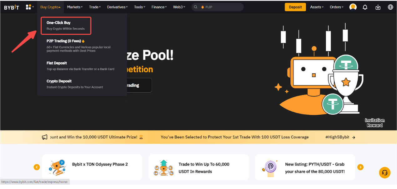
Task: Open the customer support headset chat
Action: 385,172
